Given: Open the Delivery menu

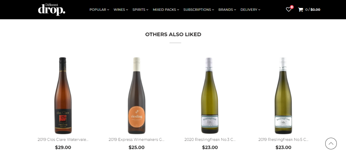Looking at the screenshot, I should coord(250,10).
